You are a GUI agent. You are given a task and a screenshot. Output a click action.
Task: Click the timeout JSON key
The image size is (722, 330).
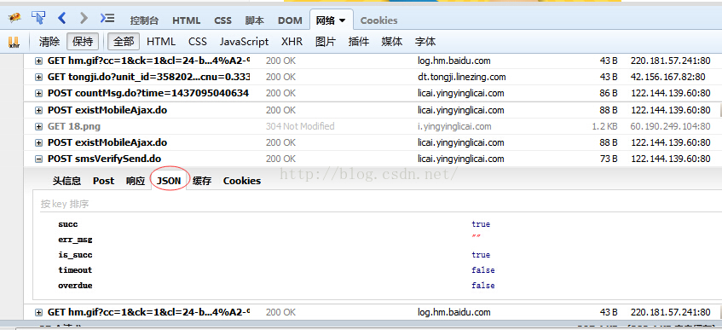coord(75,270)
